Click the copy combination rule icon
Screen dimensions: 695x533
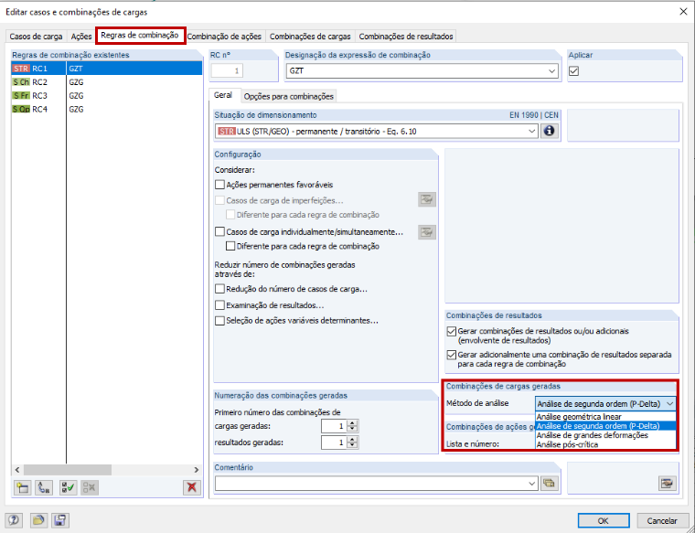[44, 488]
